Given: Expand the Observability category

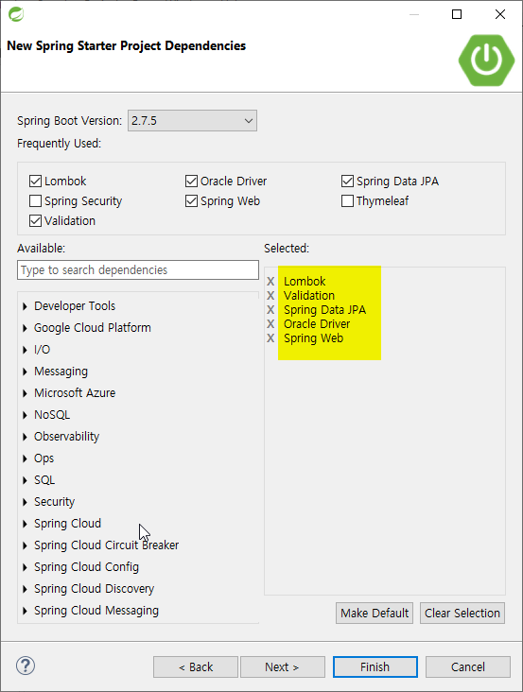Looking at the screenshot, I should pos(26,437).
